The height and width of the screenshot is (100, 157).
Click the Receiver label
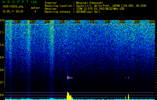[x=51, y=9]
